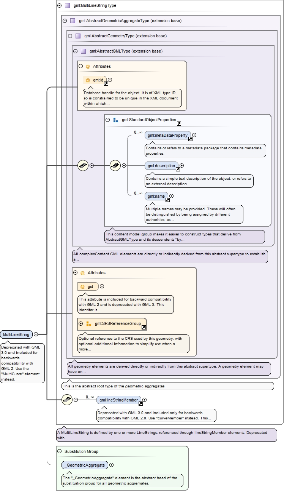Click the sequence icon inside gml:StandardObjectProperties
This screenshot has width=284, height=491.
click(x=115, y=166)
